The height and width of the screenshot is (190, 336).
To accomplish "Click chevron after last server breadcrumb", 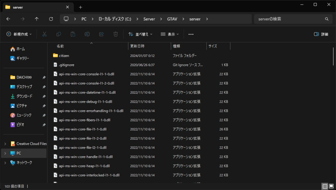I will [x=207, y=19].
